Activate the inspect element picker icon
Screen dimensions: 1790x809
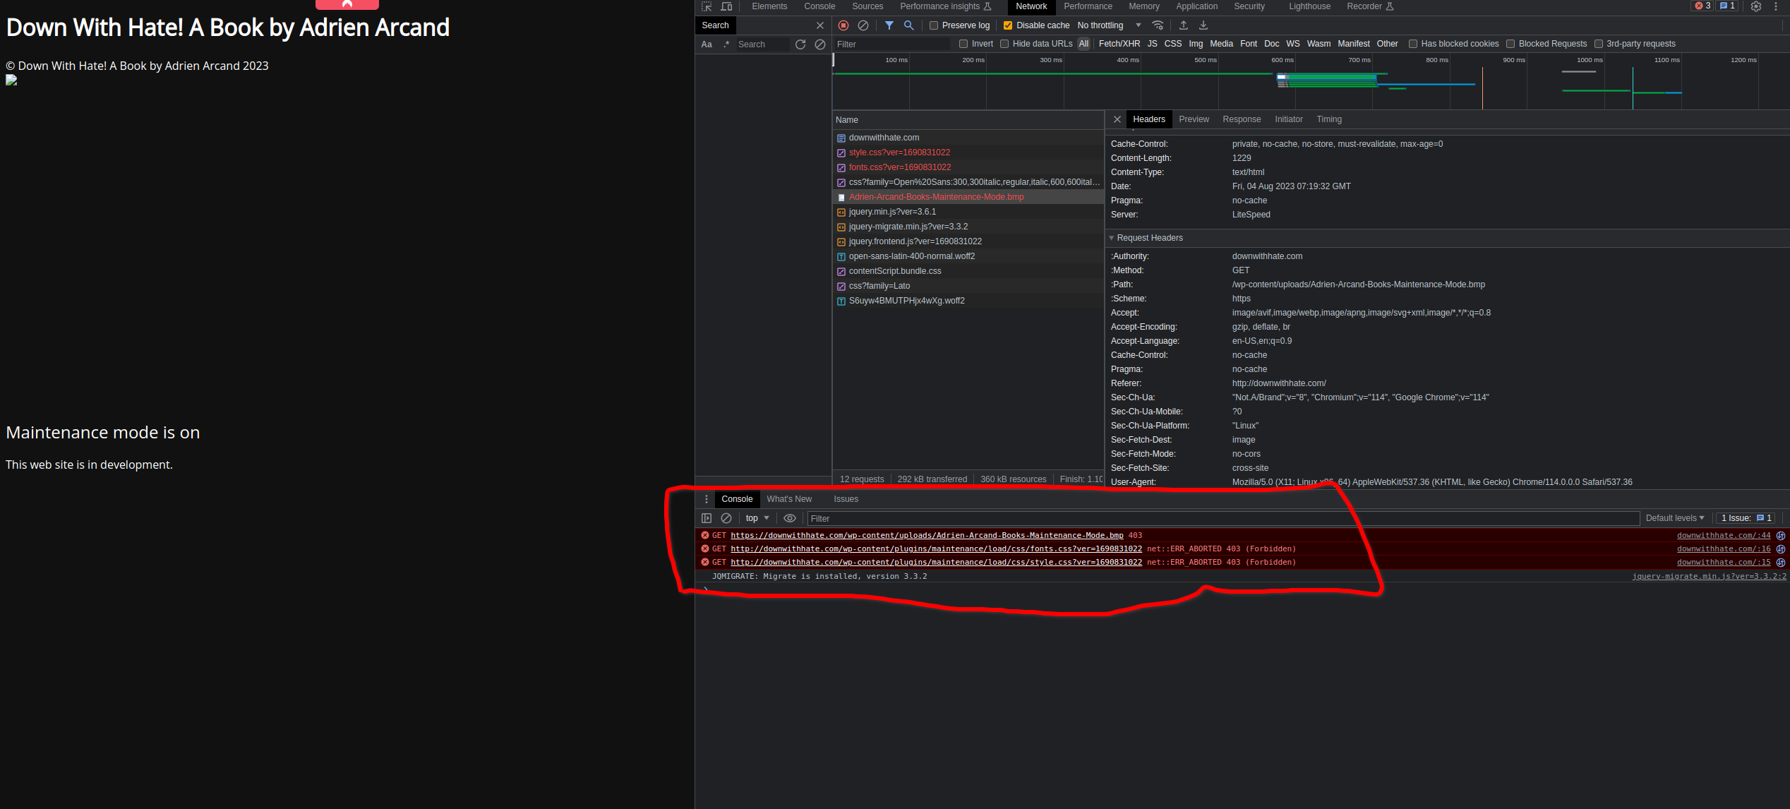(707, 6)
